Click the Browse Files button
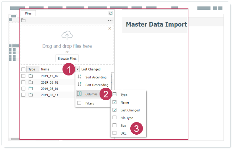This screenshot has height=150, width=233. pos(67,59)
